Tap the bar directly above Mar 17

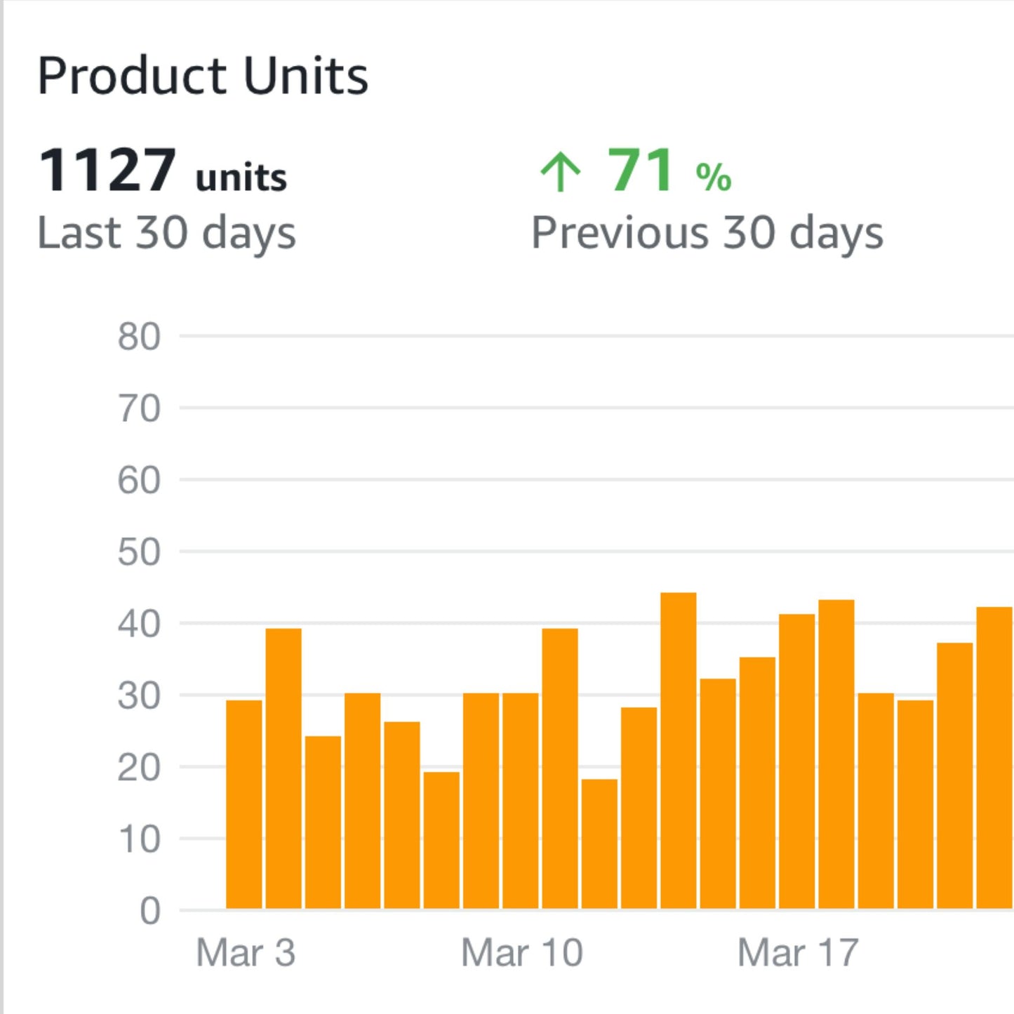pyautogui.click(x=797, y=761)
